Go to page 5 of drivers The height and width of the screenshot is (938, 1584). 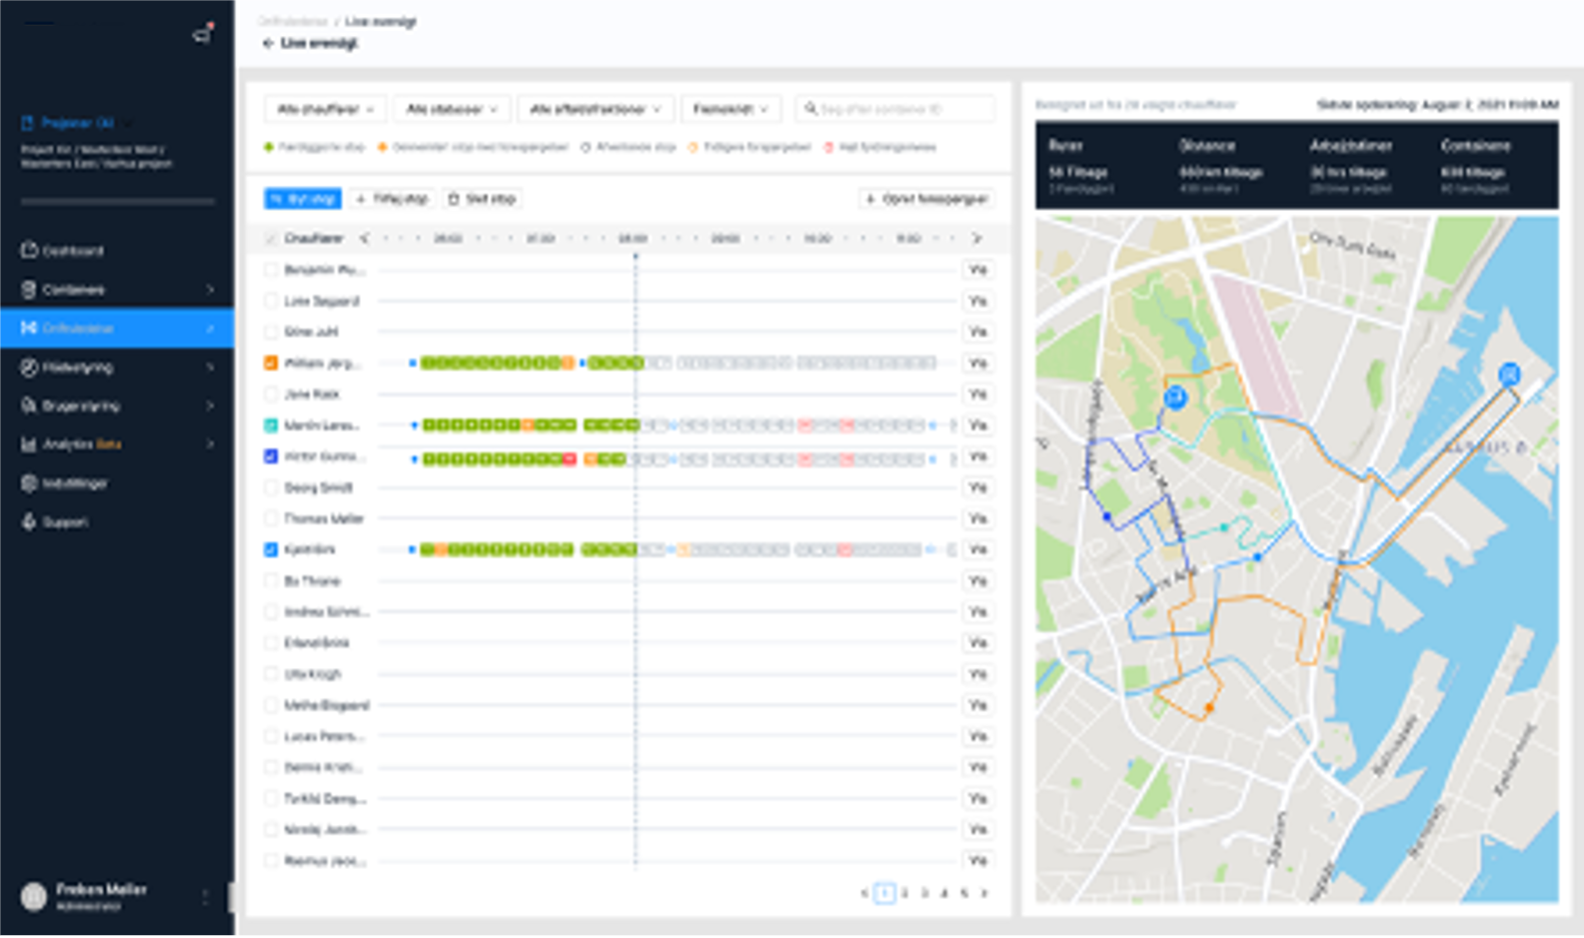click(x=964, y=893)
